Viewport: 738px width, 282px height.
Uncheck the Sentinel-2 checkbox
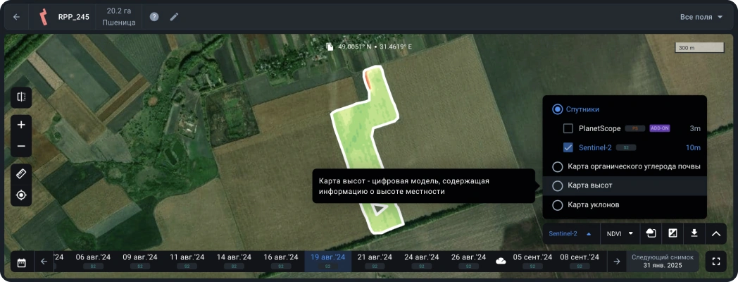click(x=568, y=147)
